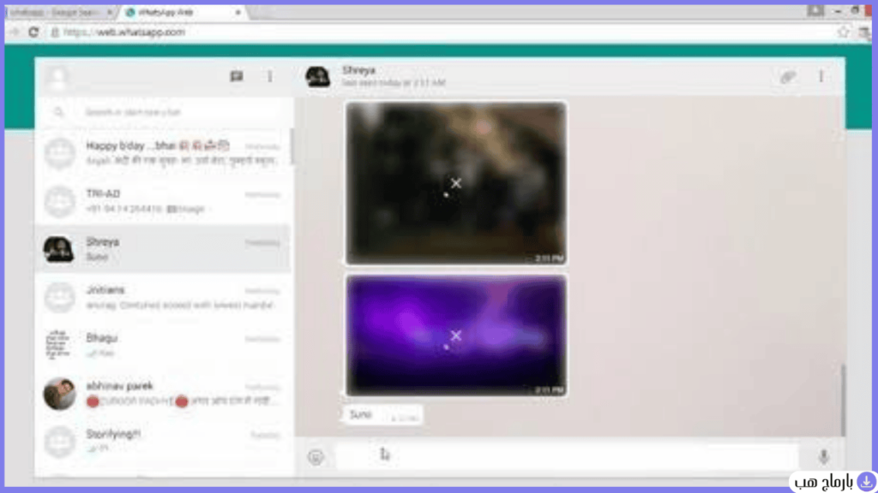Open the Jnitians group chat
Image resolution: width=878 pixels, height=493 pixels.
pyautogui.click(x=163, y=297)
